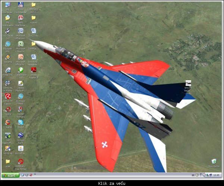Select the BS.Player FREE shortcut

click(21, 99)
